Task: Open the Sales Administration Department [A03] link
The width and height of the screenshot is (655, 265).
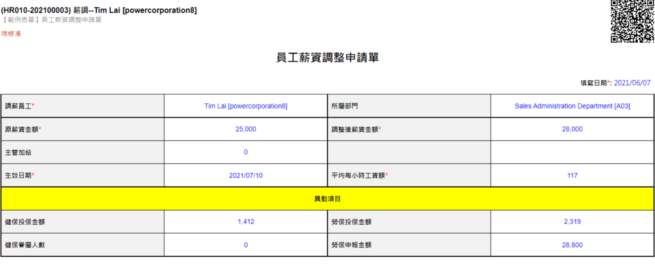Action: [572, 106]
